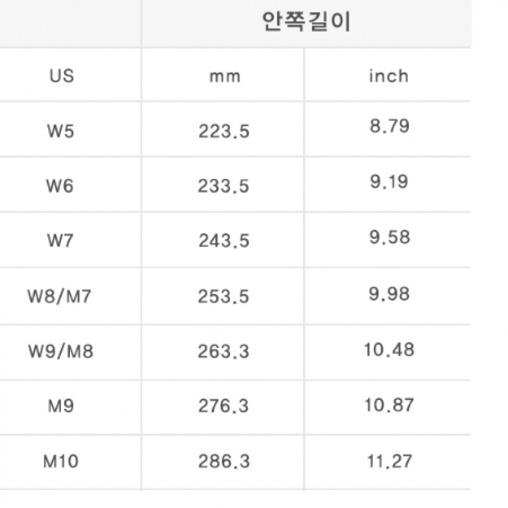Viewport: 508px width, 508px height.
Task: Click the 286.3 mm cell
Action: pos(224,462)
